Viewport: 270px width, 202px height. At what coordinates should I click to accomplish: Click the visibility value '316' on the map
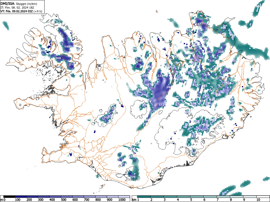(x=212, y=61)
